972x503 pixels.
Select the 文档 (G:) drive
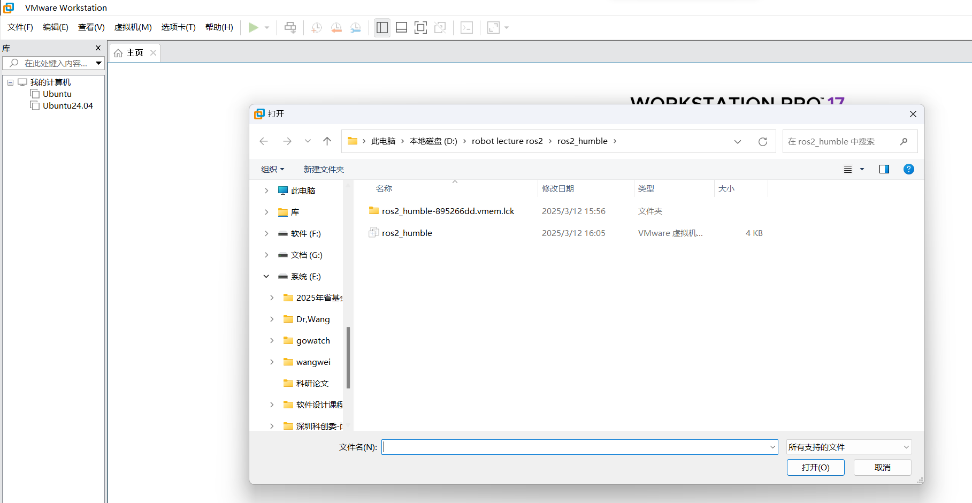pyautogui.click(x=306, y=255)
